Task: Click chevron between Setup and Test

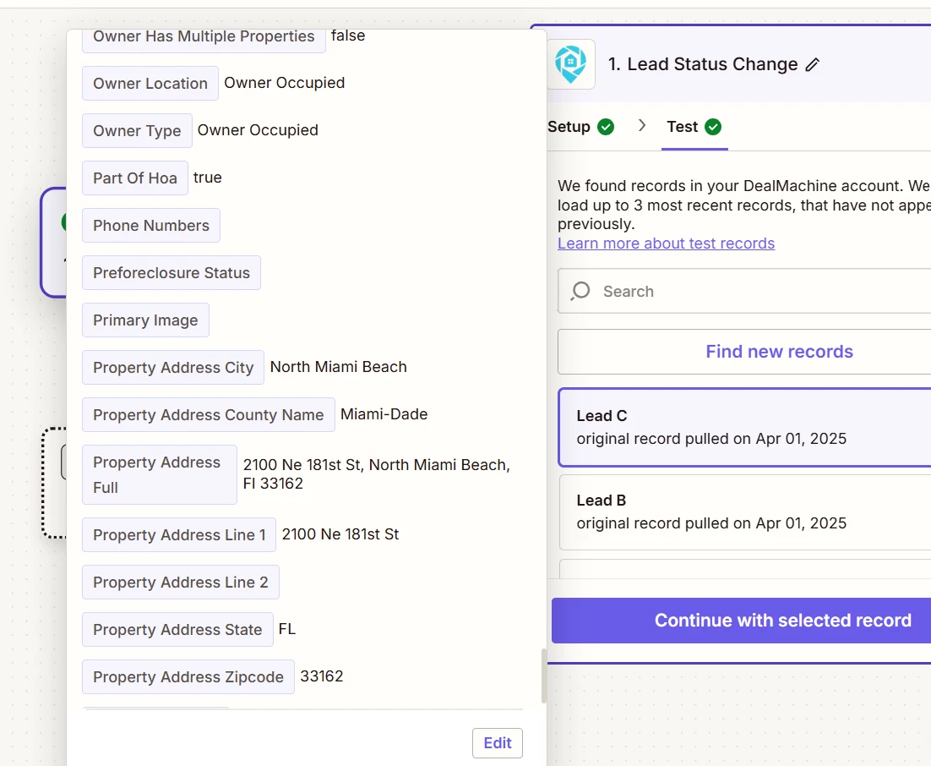Action: tap(641, 125)
